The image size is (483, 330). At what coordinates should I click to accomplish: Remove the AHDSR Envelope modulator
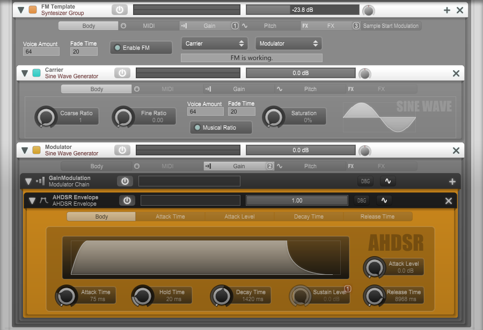pyautogui.click(x=449, y=201)
